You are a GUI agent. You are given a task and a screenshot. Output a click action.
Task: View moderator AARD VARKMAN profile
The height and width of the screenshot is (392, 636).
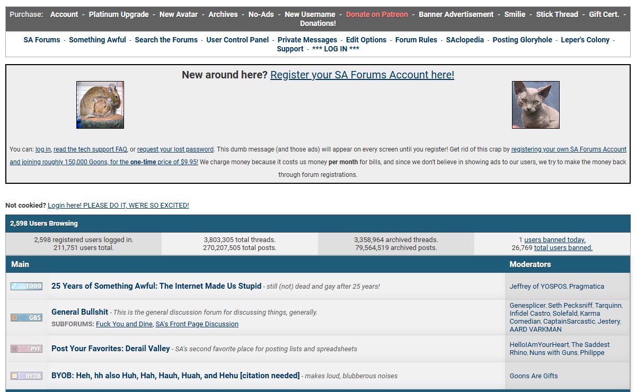[x=536, y=329]
